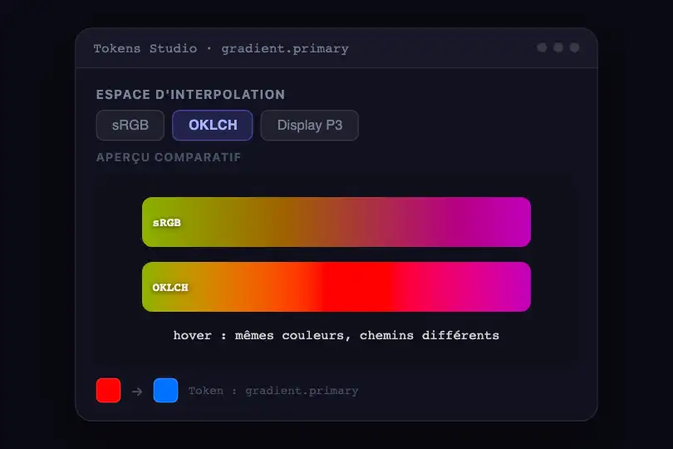Image resolution: width=673 pixels, height=449 pixels.
Task: Click the OKLCH gradient preview bar
Action: (336, 287)
